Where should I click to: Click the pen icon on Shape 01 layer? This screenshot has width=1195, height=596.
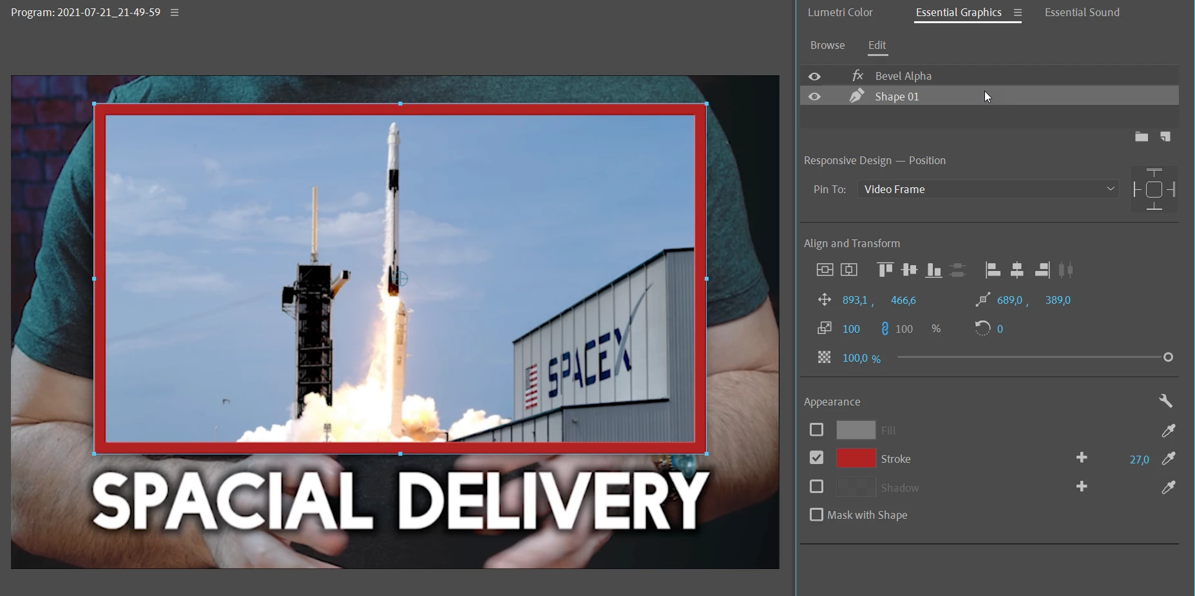pos(857,96)
